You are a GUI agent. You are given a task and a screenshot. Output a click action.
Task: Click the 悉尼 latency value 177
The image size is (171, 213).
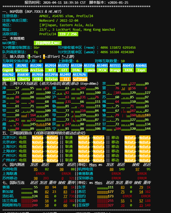pyautogui.click(x=110, y=192)
